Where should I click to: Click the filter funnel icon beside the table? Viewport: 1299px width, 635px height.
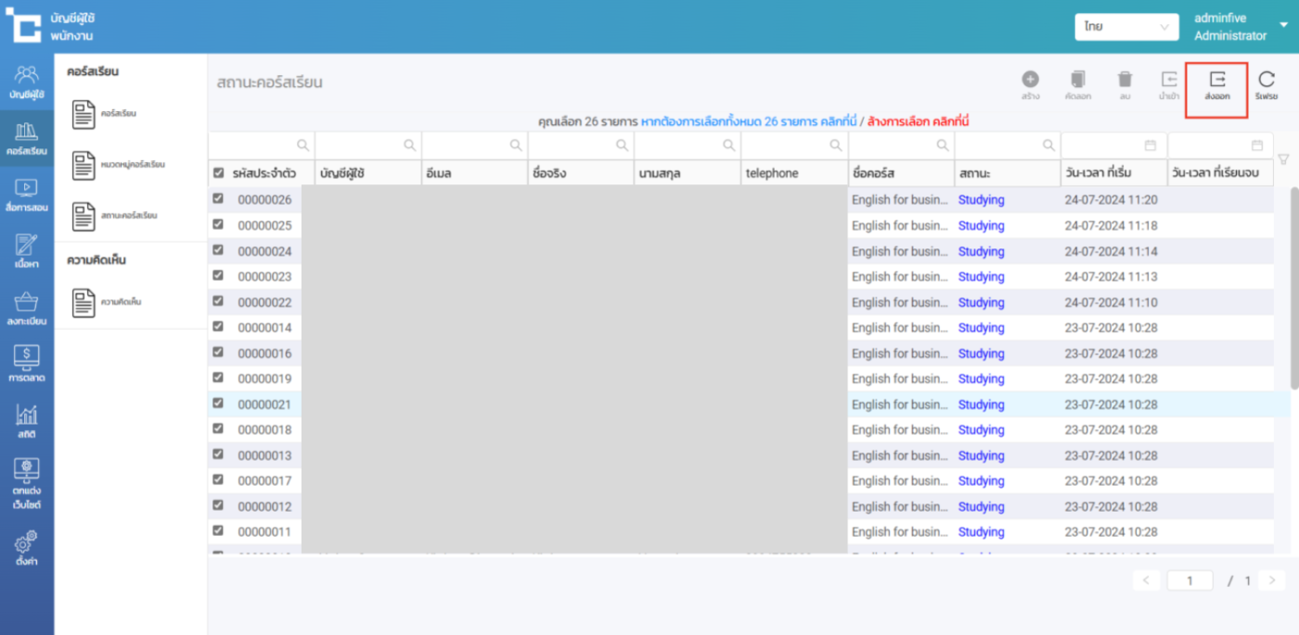pyautogui.click(x=1283, y=159)
